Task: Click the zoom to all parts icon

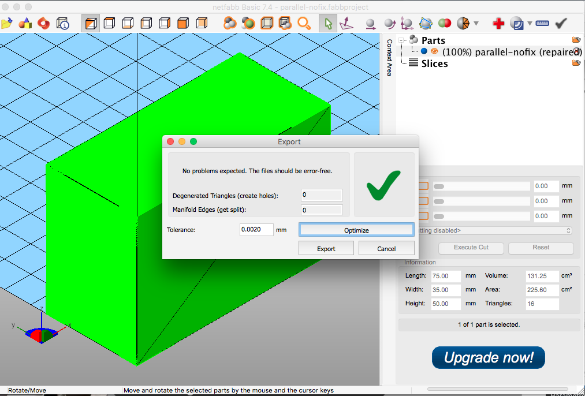Action: tap(230, 24)
